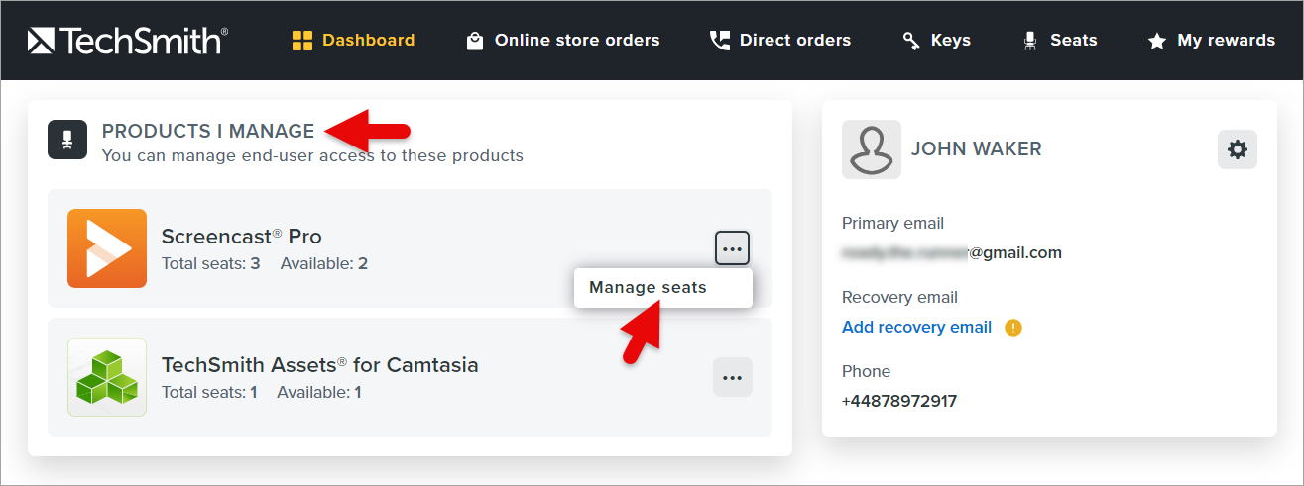Click the Dashboard grid icon
Image resolution: width=1304 pixels, height=486 pixels.
coord(302,41)
